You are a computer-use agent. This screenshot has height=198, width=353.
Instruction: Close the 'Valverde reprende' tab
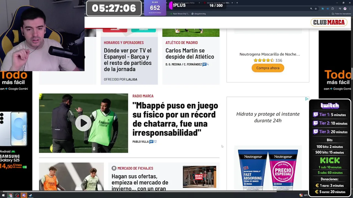click(232, 3)
